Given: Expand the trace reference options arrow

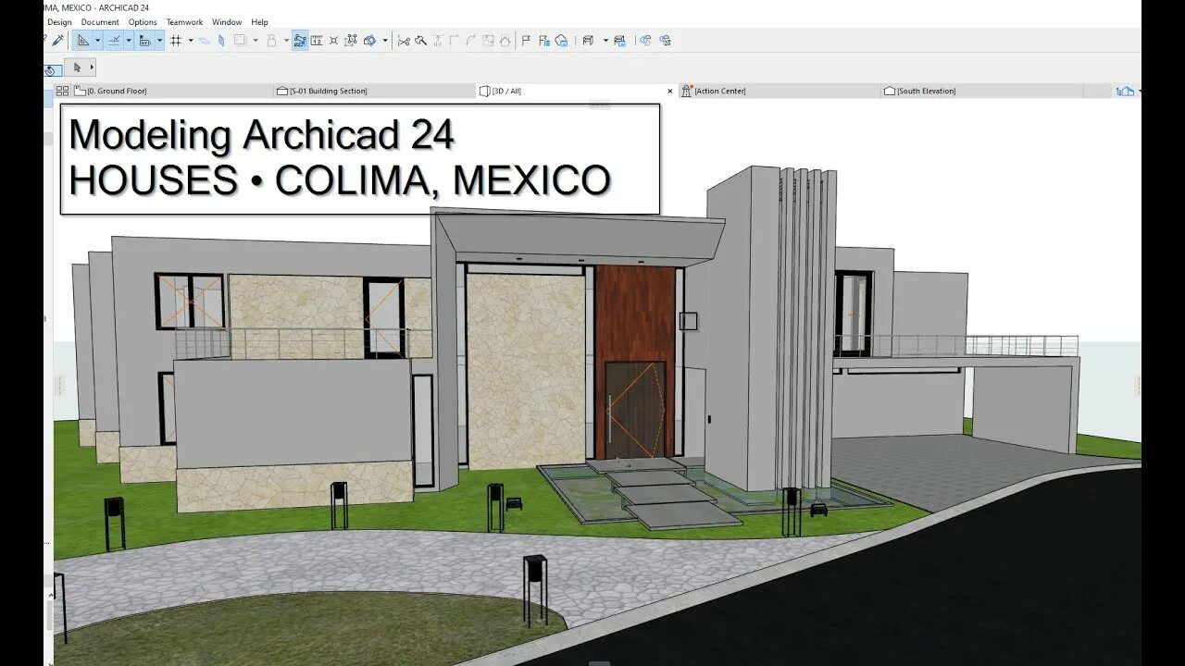Looking at the screenshot, I should pos(256,40).
